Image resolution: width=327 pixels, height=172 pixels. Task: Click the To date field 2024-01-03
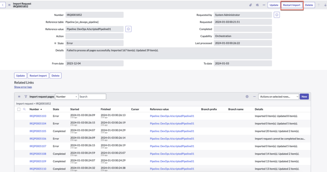pos(243,63)
